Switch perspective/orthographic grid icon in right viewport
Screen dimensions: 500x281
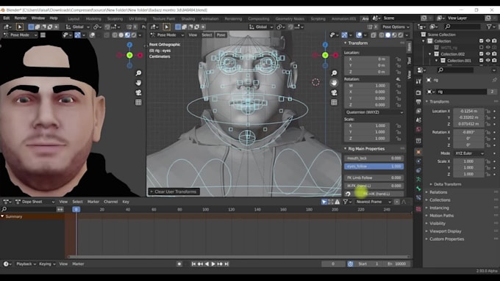tap(334, 102)
